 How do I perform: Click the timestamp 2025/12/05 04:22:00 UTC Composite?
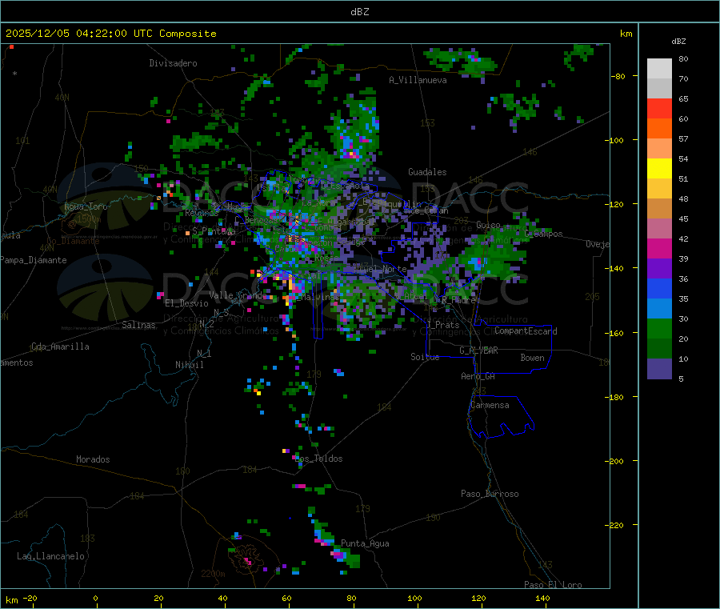point(110,34)
